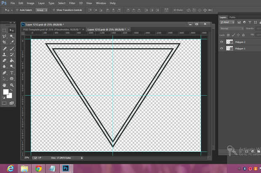The width and height of the screenshot is (261, 173).
Task: Switch to the Paths panel tab
Action: point(232,17)
